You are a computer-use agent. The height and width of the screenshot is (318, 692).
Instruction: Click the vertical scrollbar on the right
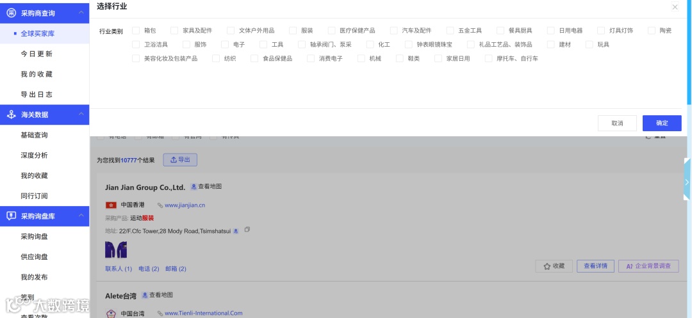pyautogui.click(x=689, y=53)
